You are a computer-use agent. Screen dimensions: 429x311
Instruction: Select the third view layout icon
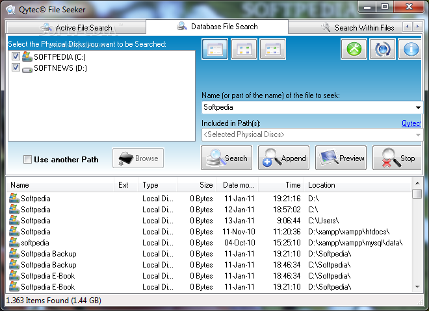273,49
